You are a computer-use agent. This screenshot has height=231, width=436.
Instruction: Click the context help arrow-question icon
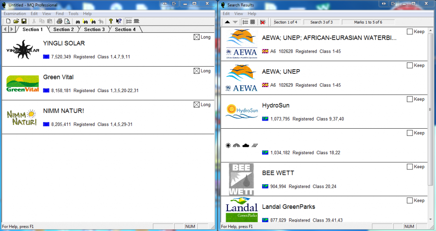click(x=119, y=21)
